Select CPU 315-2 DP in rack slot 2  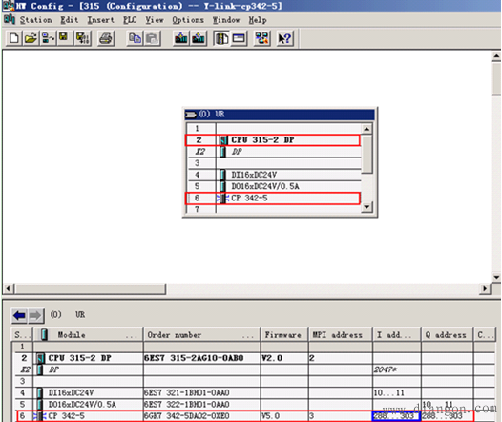pyautogui.click(x=273, y=140)
